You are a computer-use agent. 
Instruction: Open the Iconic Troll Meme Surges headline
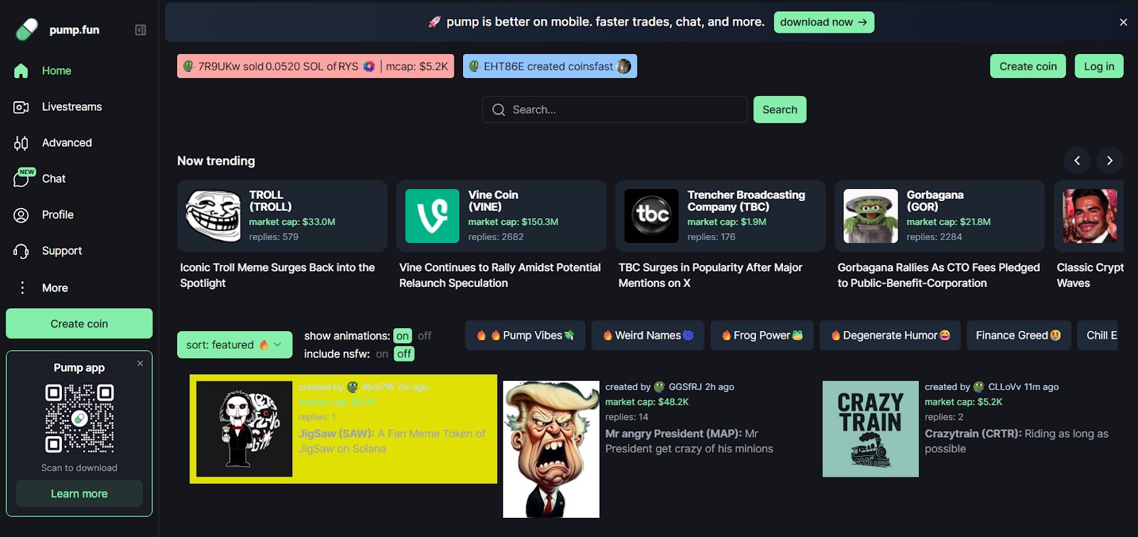click(x=277, y=275)
